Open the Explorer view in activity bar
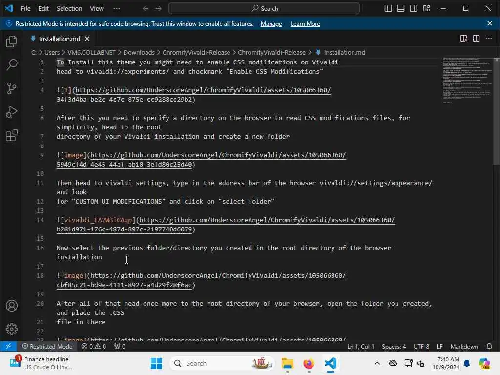This screenshot has width=500, height=375. click(x=12, y=42)
